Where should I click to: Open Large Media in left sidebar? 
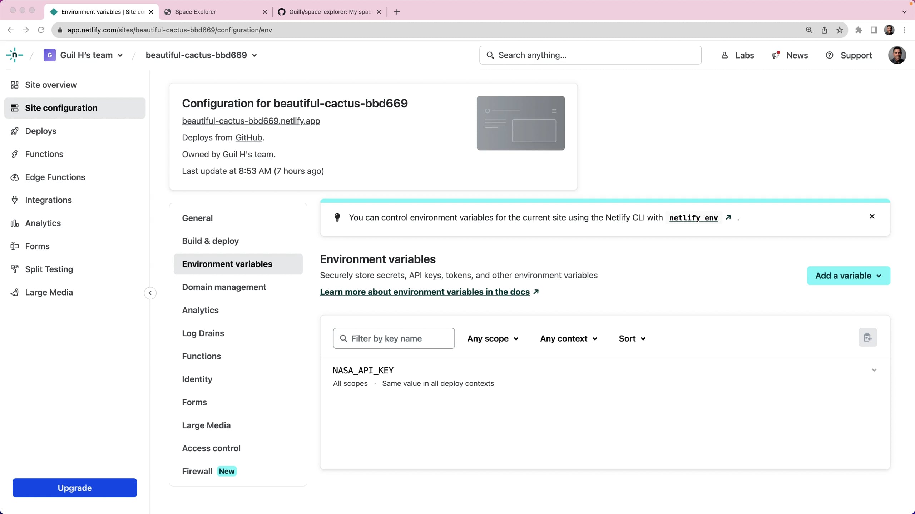click(x=49, y=292)
